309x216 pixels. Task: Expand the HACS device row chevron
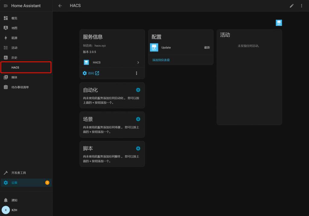(138, 62)
